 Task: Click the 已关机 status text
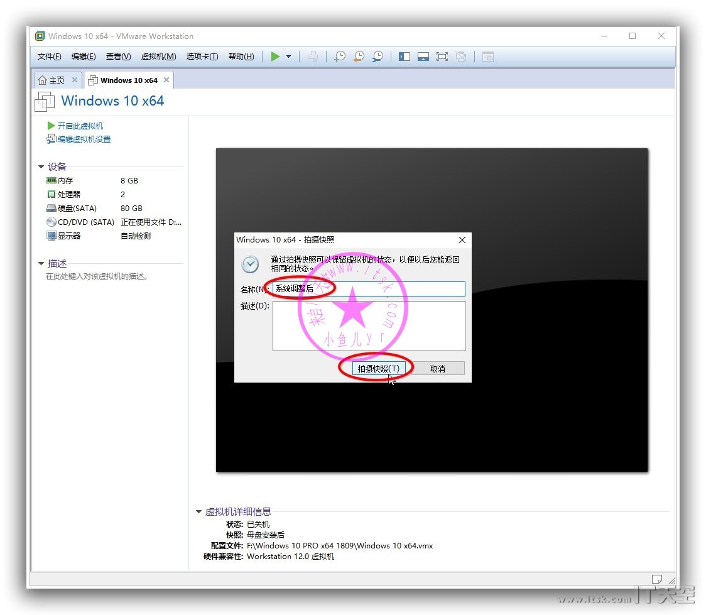[x=258, y=524]
